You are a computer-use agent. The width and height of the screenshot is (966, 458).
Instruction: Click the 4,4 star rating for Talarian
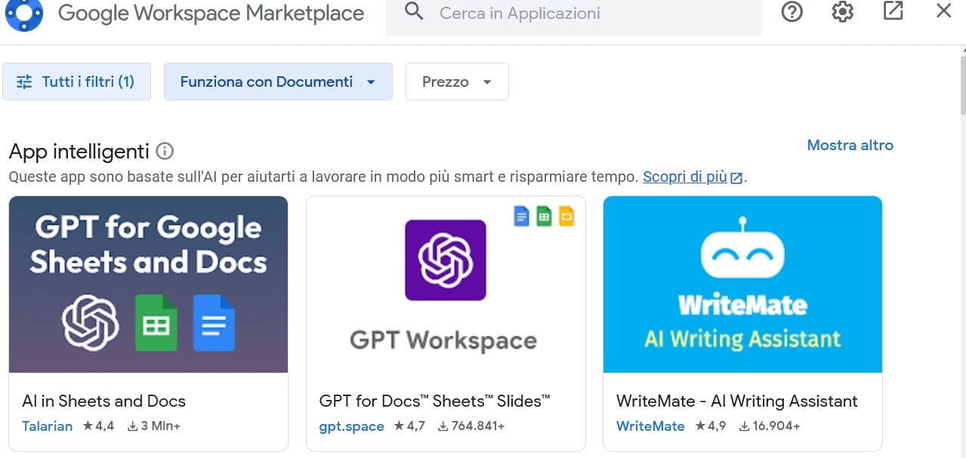(98, 426)
